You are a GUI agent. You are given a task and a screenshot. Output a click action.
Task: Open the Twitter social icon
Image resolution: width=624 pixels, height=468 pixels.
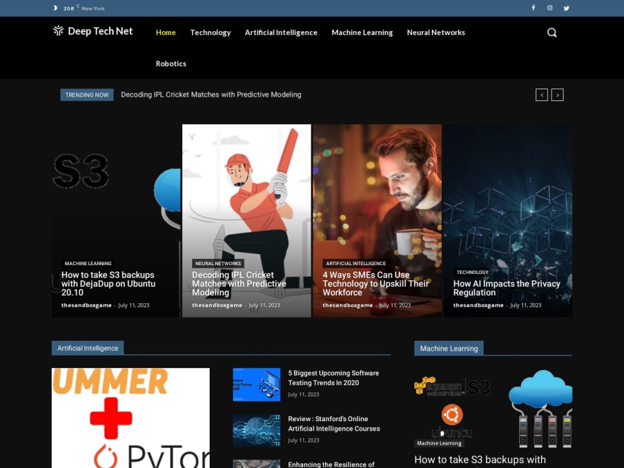click(x=567, y=8)
